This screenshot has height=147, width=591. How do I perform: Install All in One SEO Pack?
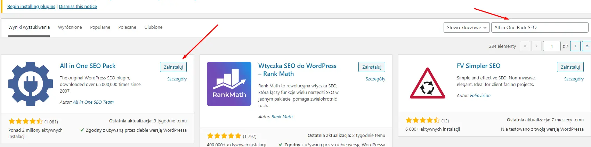click(173, 67)
